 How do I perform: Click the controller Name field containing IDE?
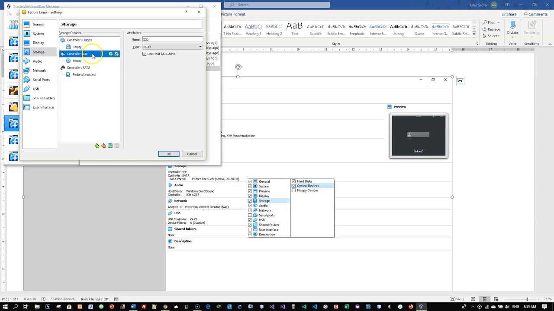pyautogui.click(x=173, y=39)
